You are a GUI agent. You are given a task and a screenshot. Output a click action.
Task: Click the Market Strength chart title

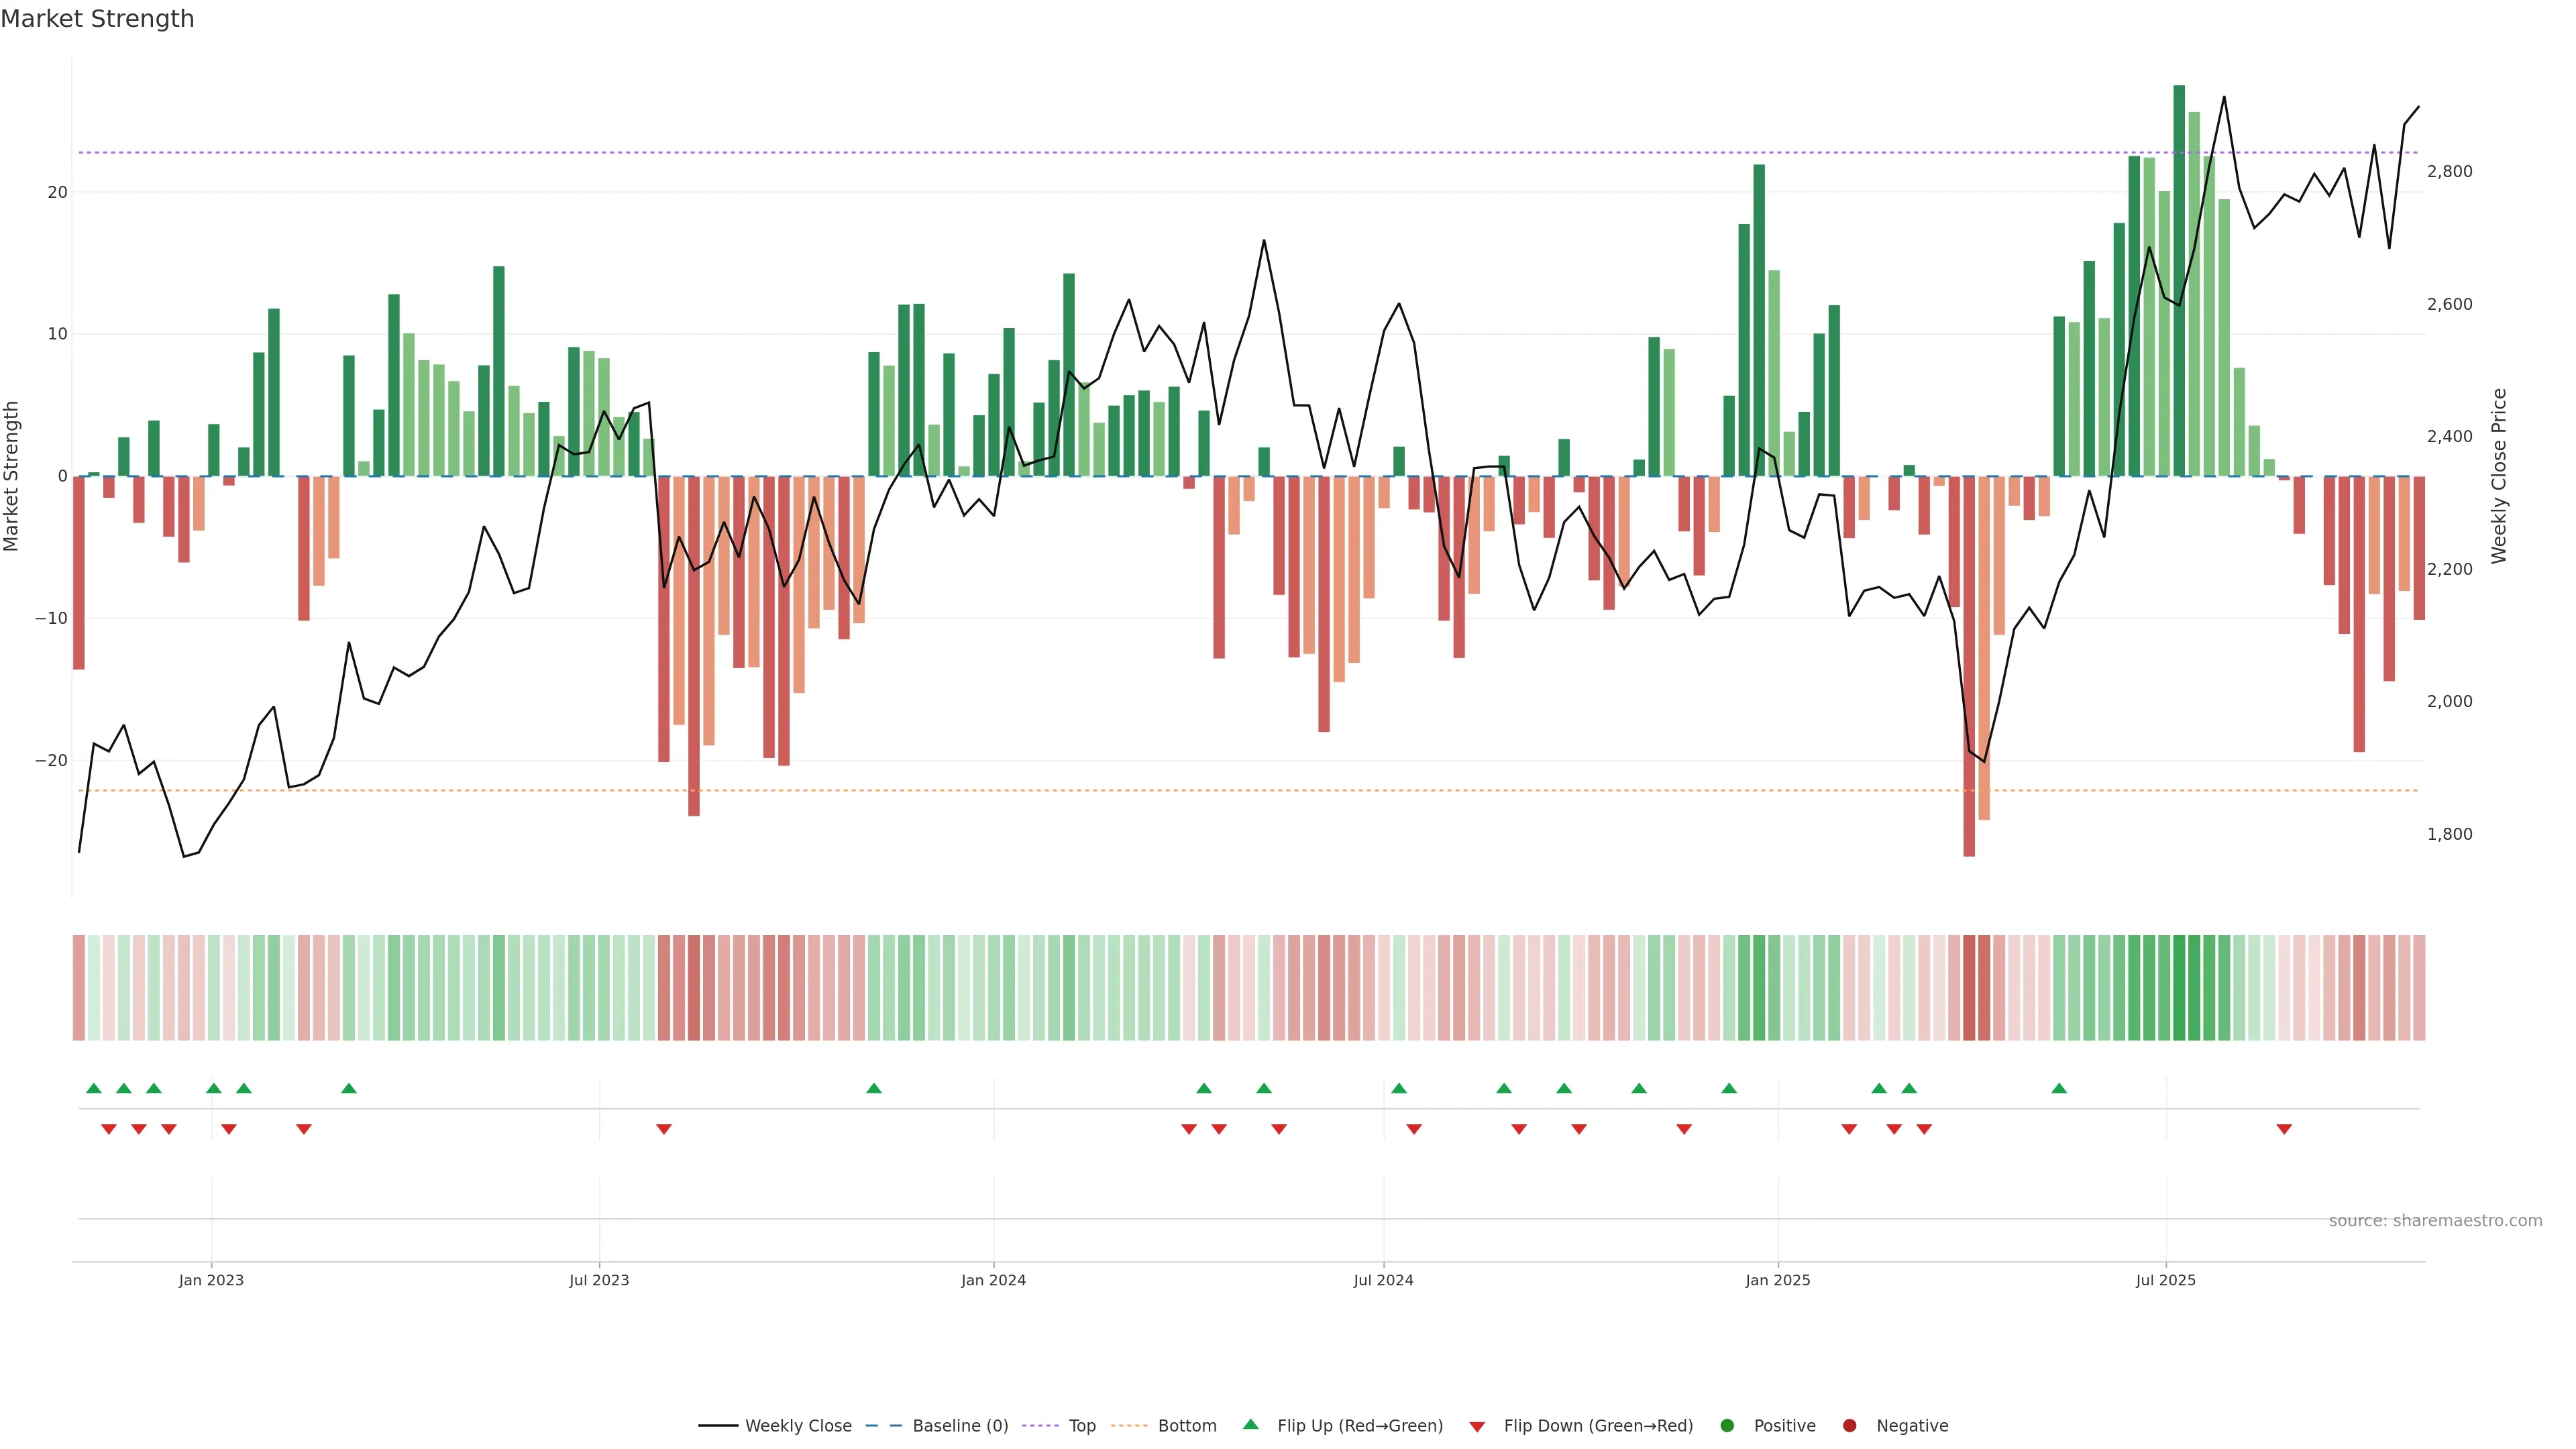[x=97, y=19]
